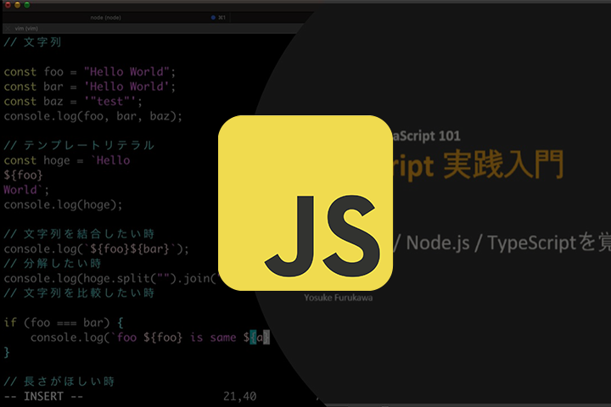Click the '// テンプレートリテラル' comment
Screen dimensions: 611x407
pyautogui.click(x=79, y=145)
